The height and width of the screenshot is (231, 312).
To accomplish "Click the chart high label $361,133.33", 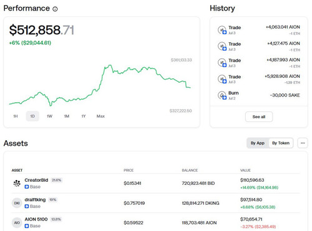I will pos(182,60).
